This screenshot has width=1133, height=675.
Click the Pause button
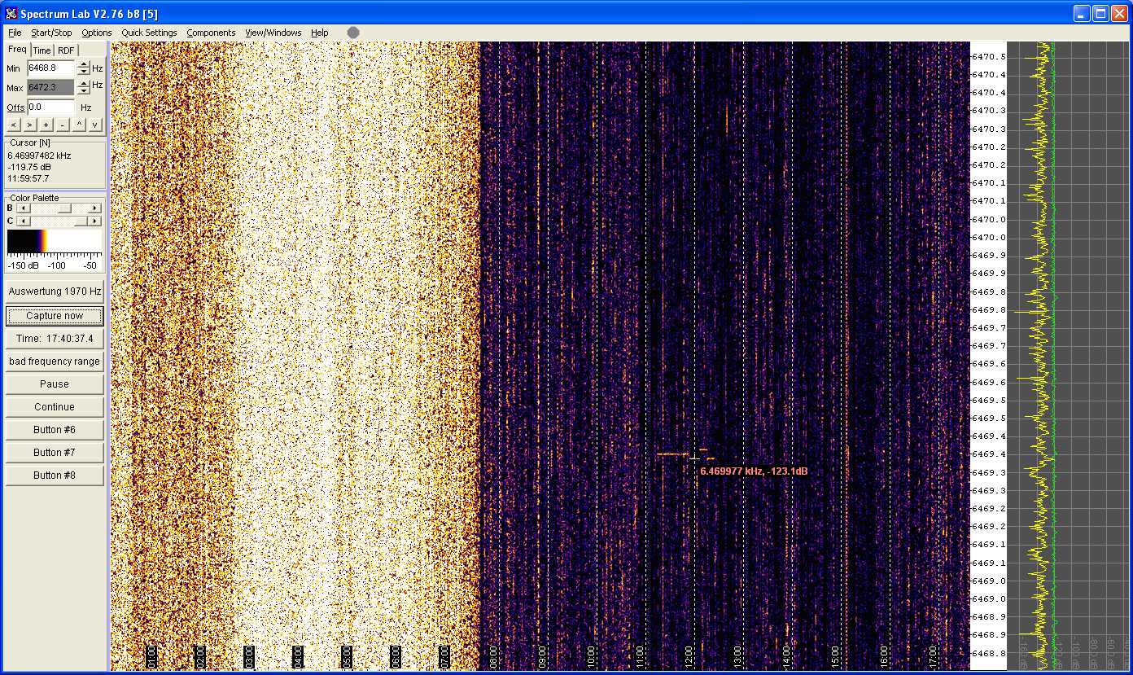(x=55, y=384)
